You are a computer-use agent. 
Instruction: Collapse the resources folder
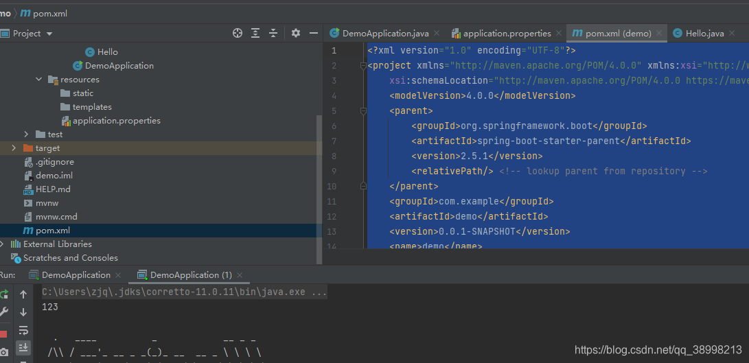click(x=38, y=80)
